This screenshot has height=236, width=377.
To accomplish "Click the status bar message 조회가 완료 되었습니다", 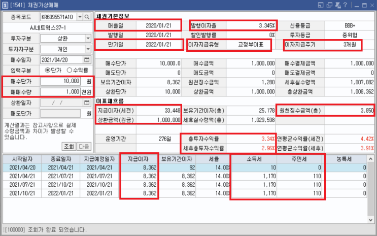I will pos(57,230).
